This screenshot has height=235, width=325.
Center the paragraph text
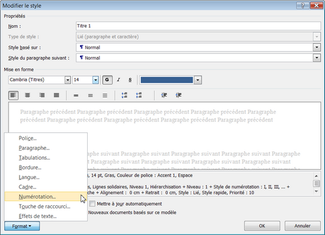point(27,95)
